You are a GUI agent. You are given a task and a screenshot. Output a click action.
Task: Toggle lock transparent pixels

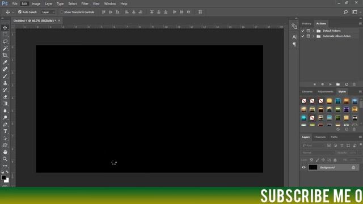click(x=311, y=160)
